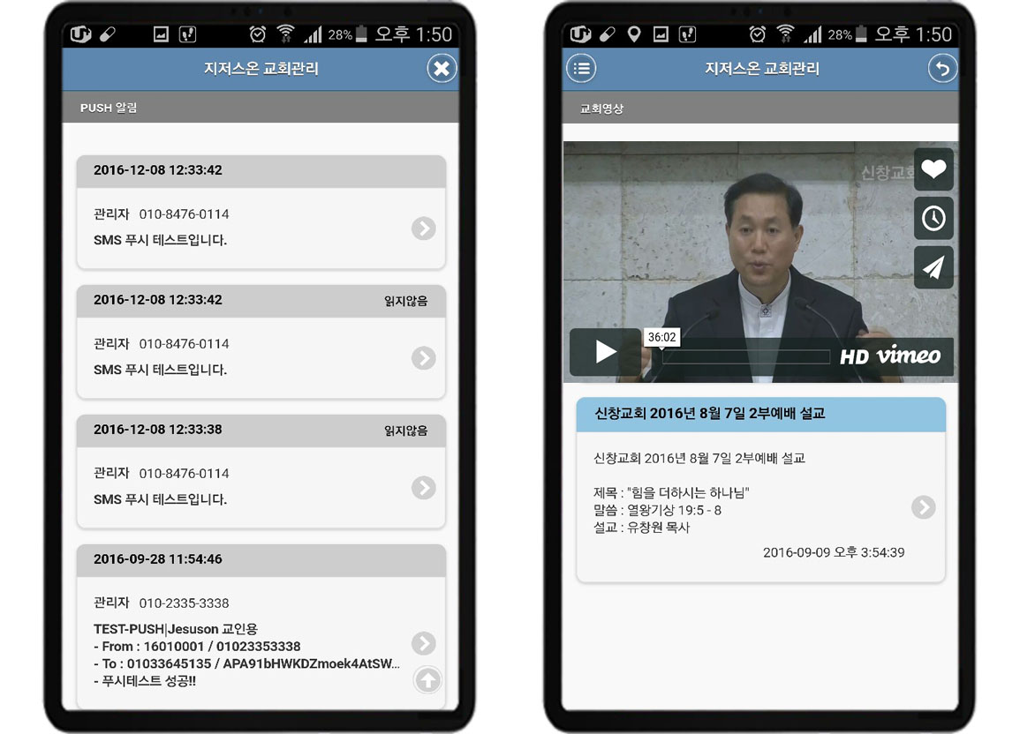This screenshot has width=1020, height=734.
Task: Click the video progress bar
Action: tap(745, 357)
